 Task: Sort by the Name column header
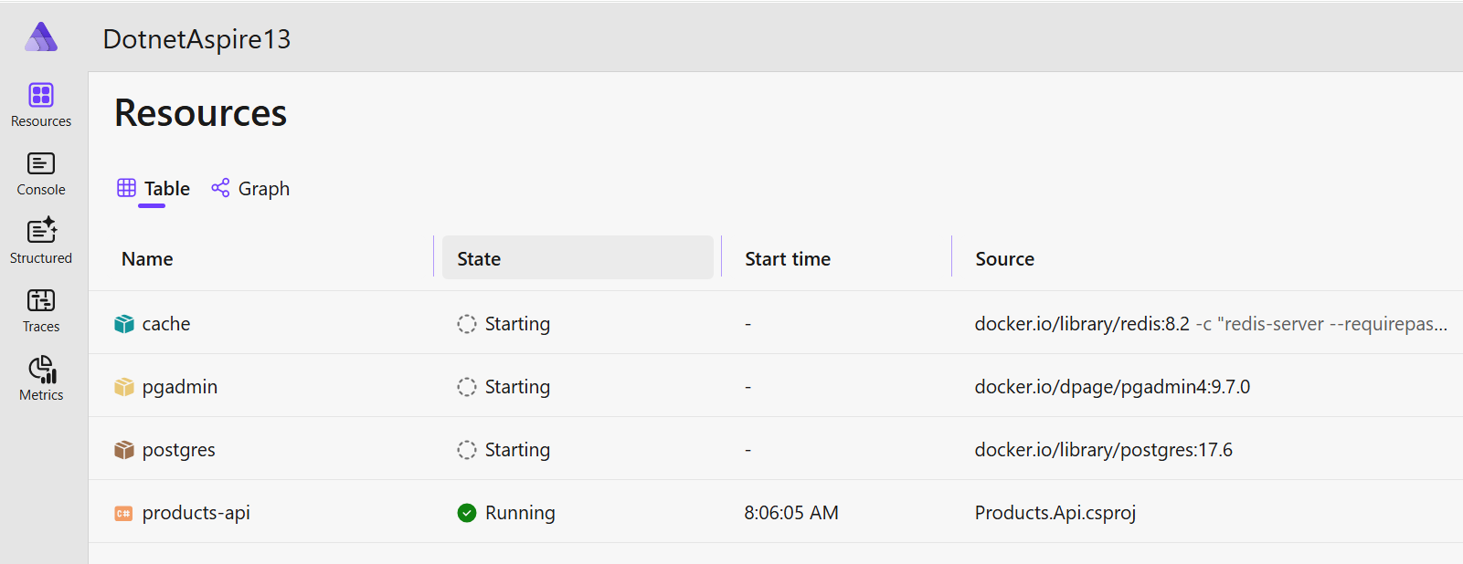tap(147, 259)
